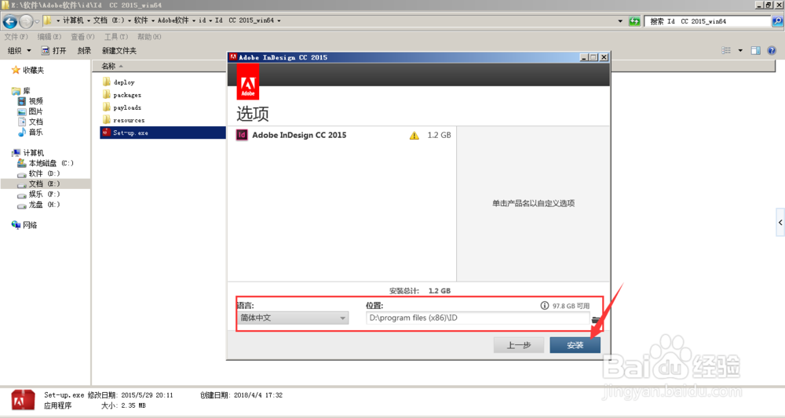The width and height of the screenshot is (785, 418).
Task: Click the 打开 toolbar button
Action: click(x=53, y=50)
